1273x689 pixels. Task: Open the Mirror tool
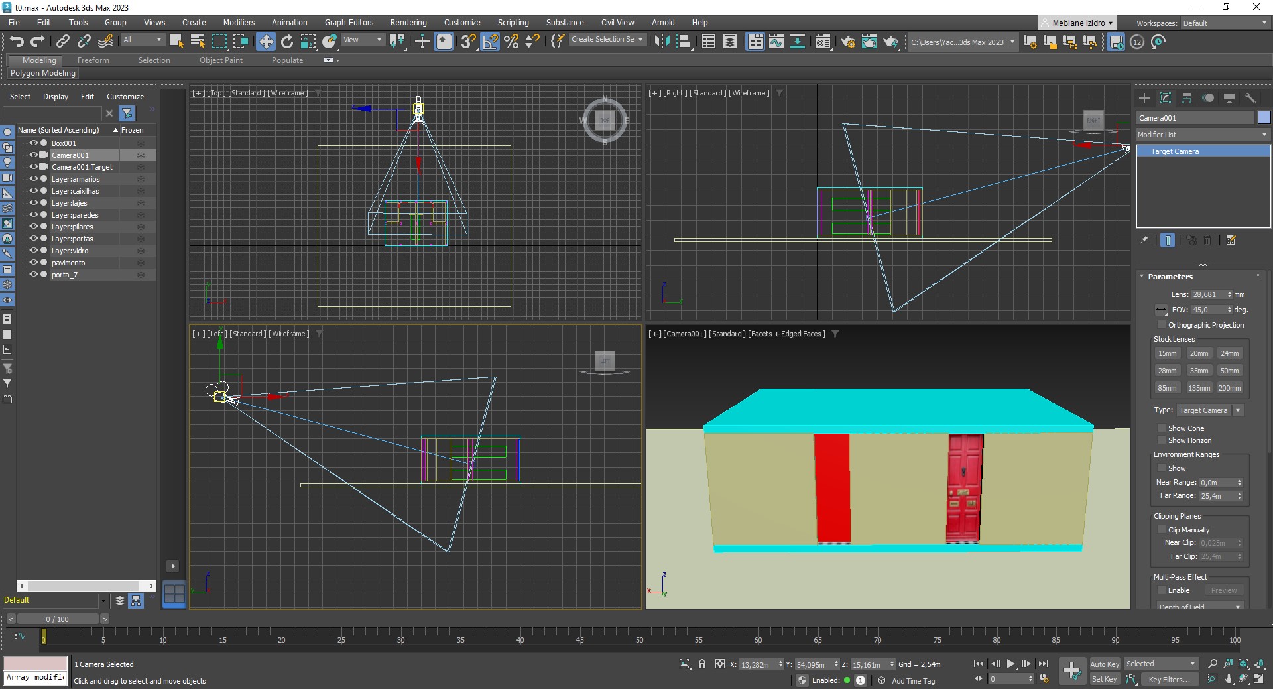tap(662, 42)
